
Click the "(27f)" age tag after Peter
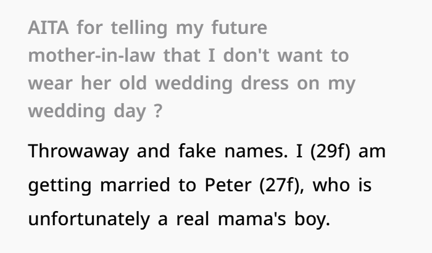click(280, 185)
